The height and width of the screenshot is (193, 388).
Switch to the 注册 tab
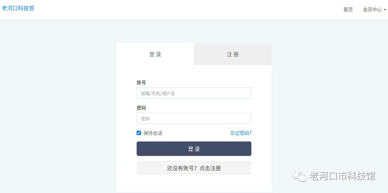click(233, 55)
